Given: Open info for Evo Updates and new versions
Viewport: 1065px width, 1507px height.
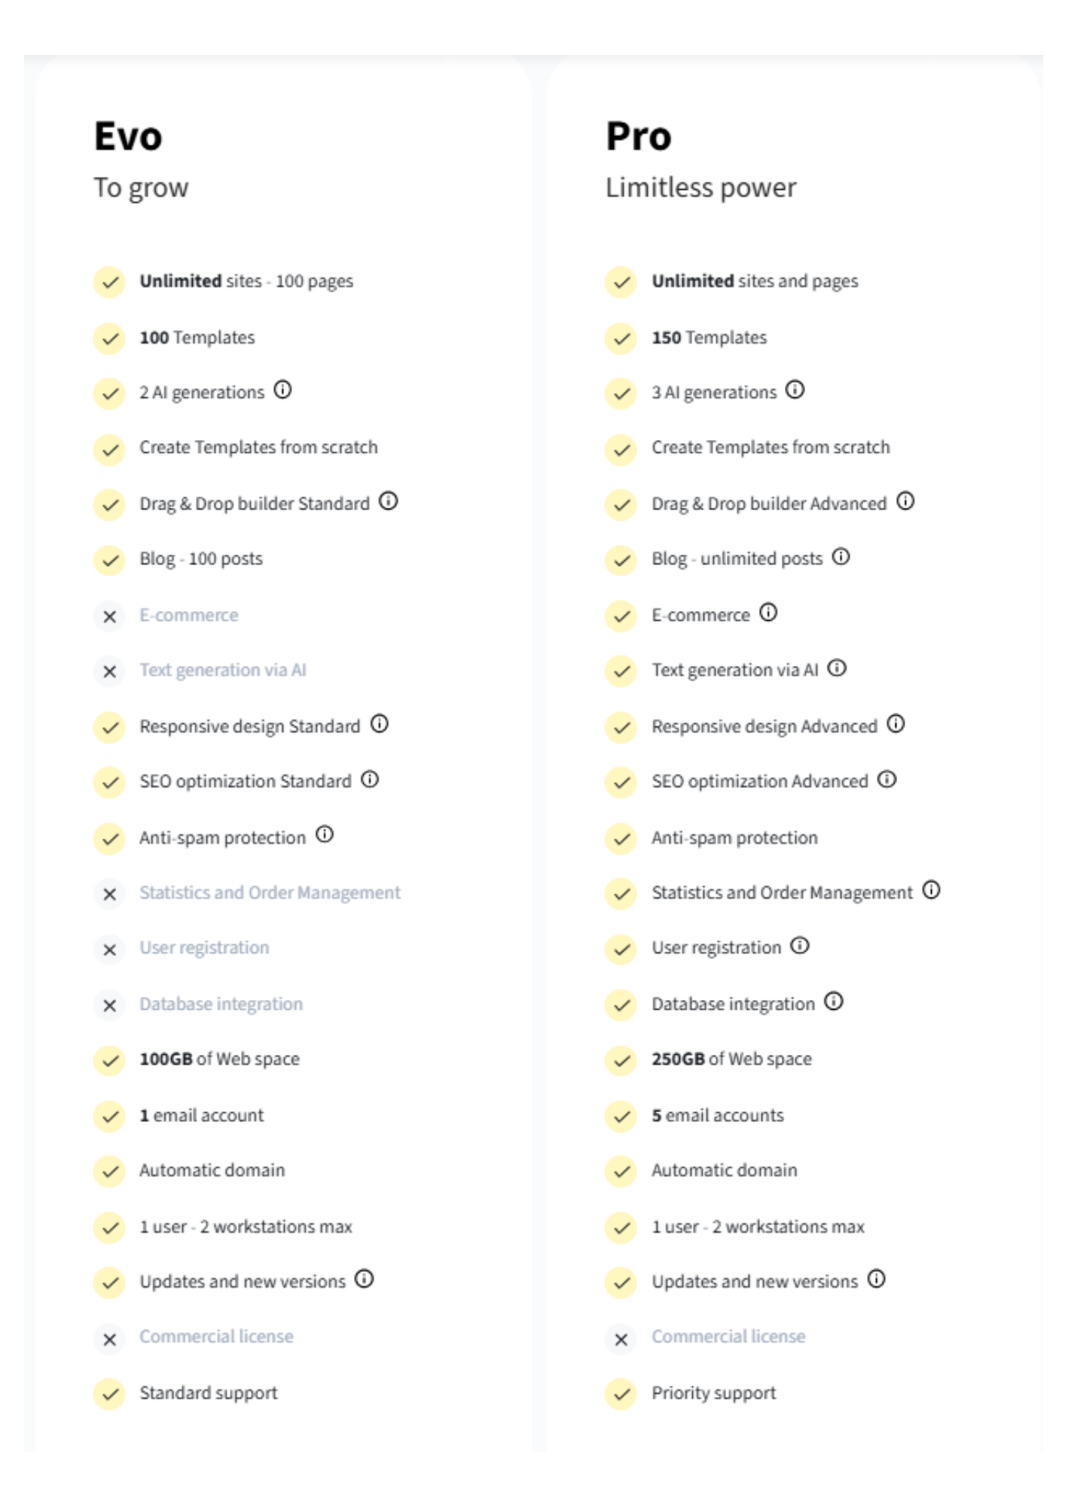Looking at the screenshot, I should click(x=365, y=1279).
